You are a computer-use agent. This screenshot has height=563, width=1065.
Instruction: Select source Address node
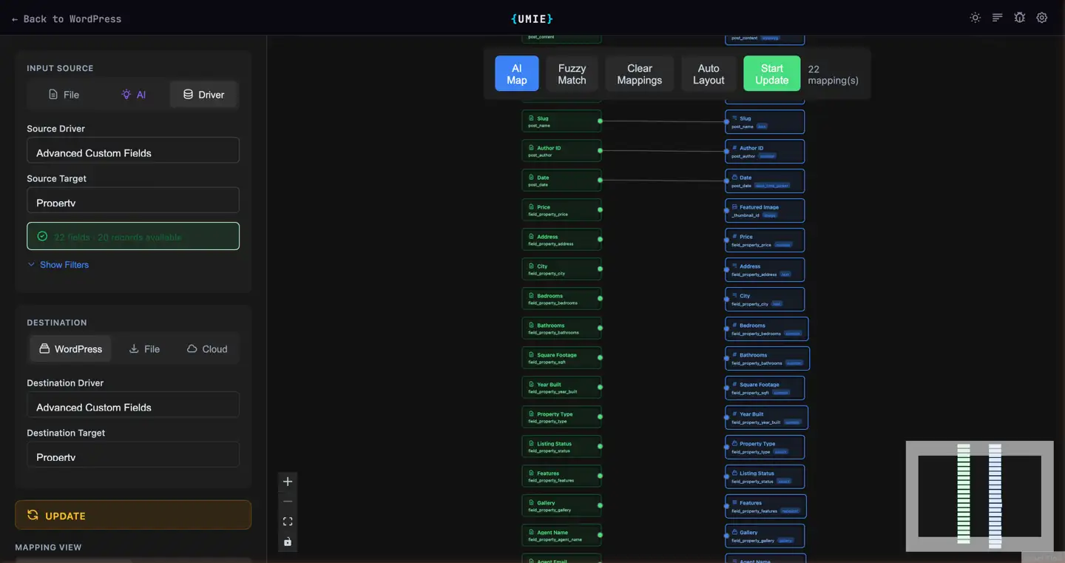[x=561, y=240]
